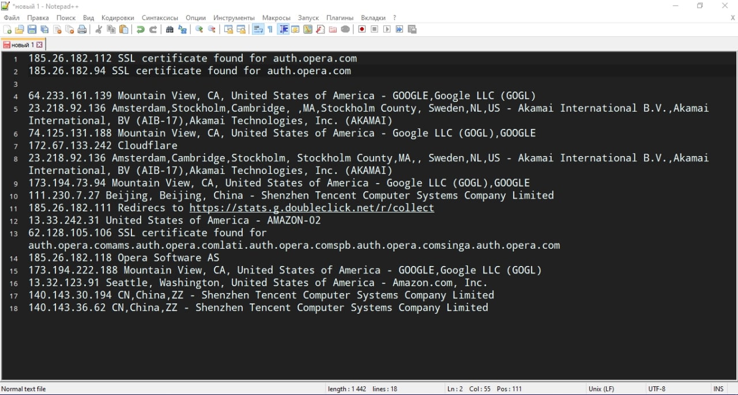Open the Плагины menu
This screenshot has width=738, height=395.
[x=340, y=18]
